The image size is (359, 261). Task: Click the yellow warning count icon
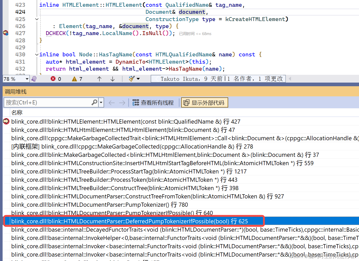[x=74, y=79]
